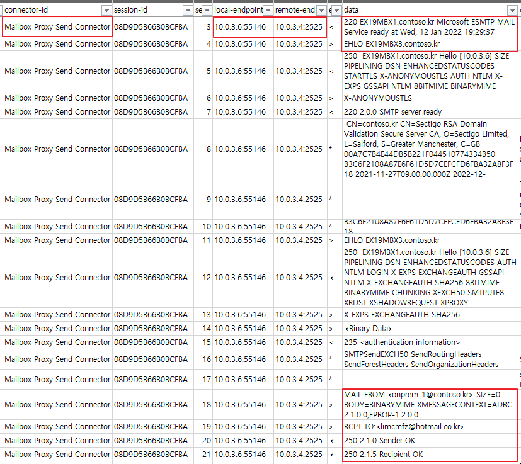Open the local-endpoint column filter dropdown
521x464 pixels.
(x=268, y=11)
